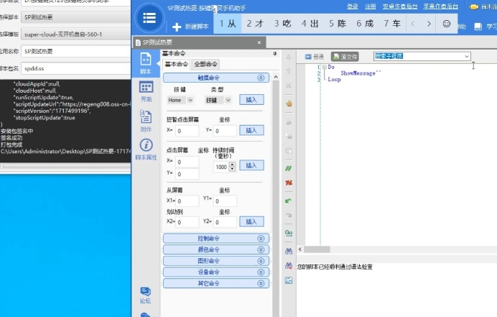Click the X field under 短暂点击屏幕
This screenshot has height=317, width=497.
tap(187, 131)
